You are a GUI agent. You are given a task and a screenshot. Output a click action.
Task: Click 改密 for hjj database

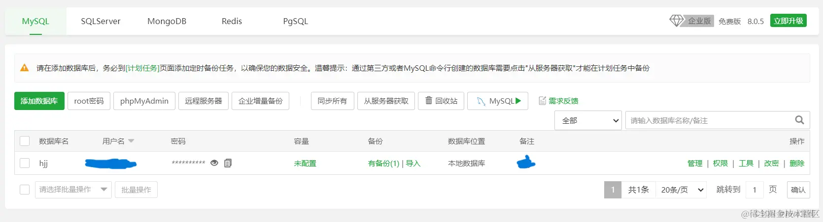pyautogui.click(x=772, y=163)
